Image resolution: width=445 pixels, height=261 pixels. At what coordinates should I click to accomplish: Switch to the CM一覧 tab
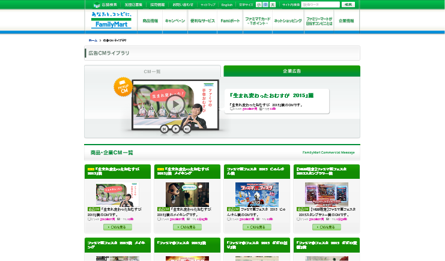(x=153, y=71)
